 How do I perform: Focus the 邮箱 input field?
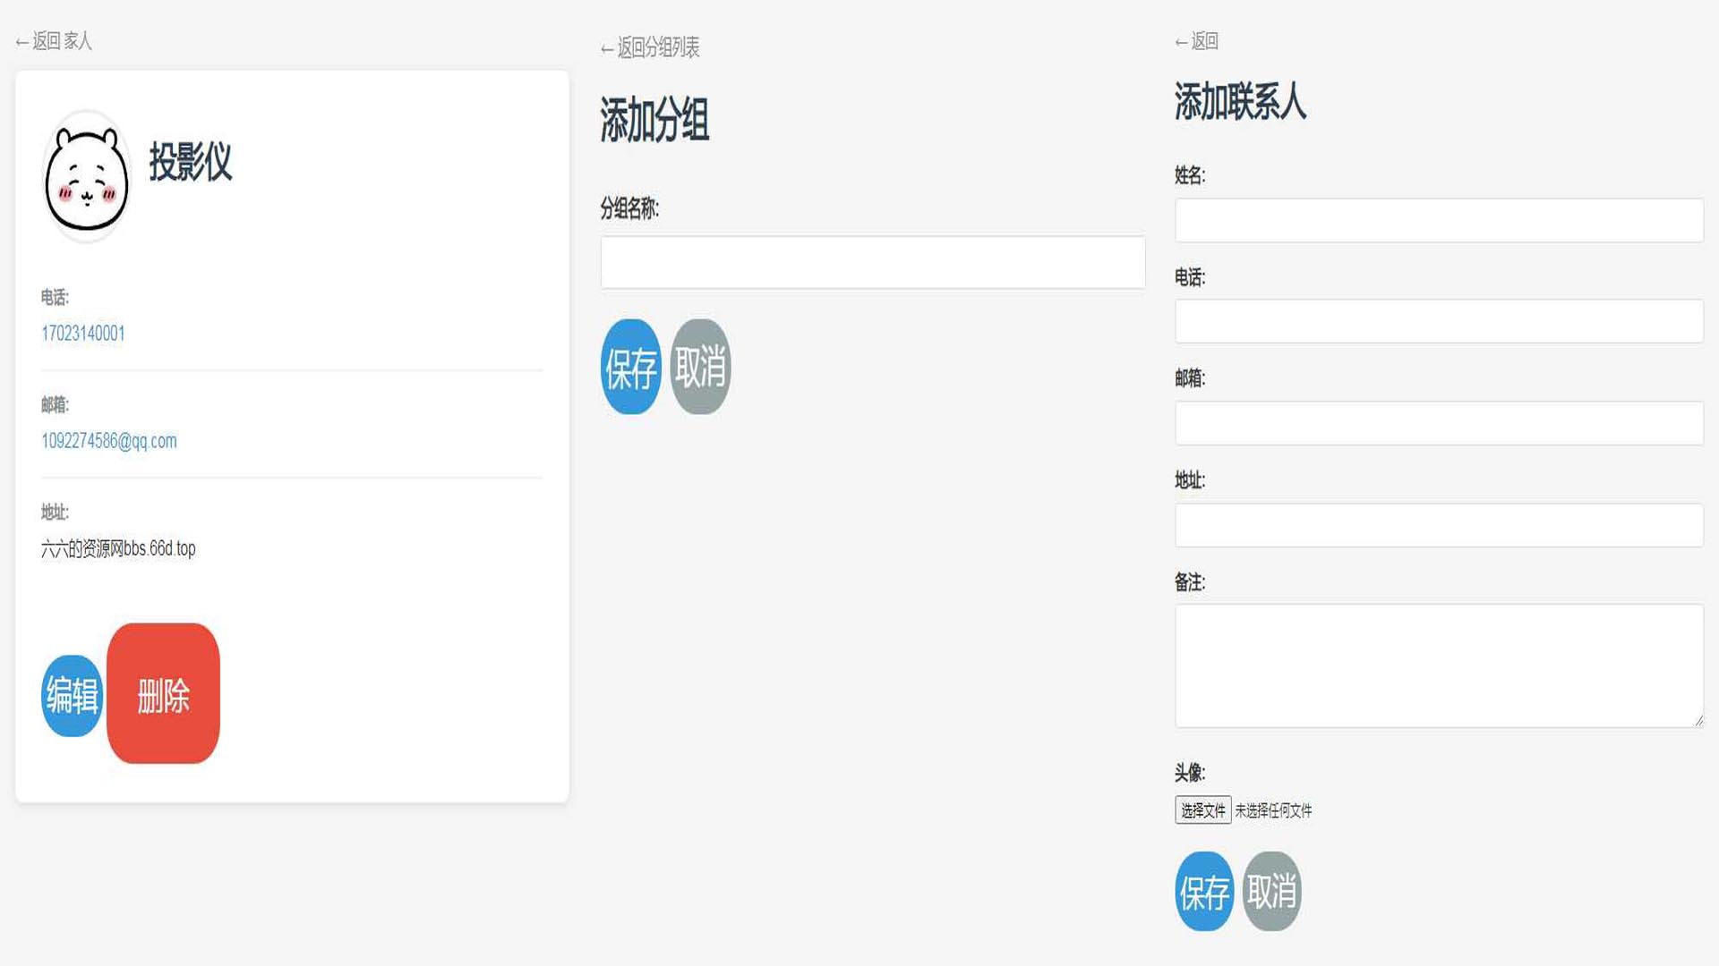click(x=1438, y=423)
